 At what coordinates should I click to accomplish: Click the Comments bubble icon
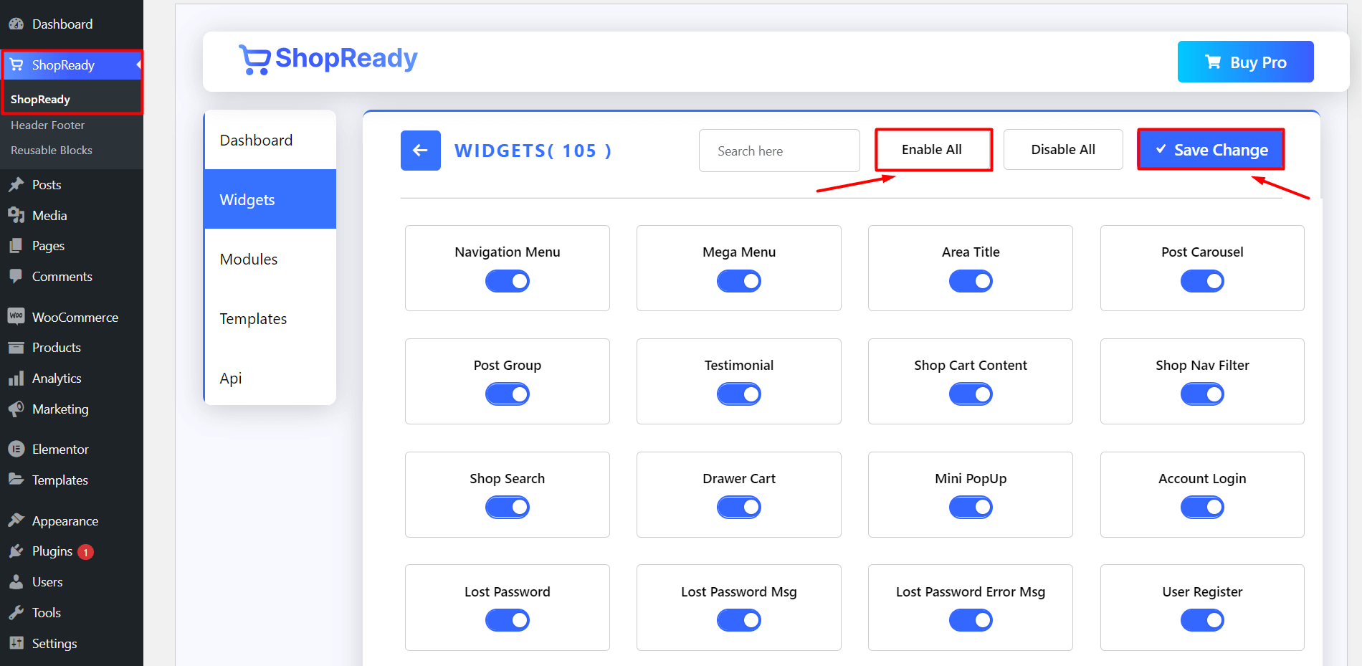point(16,276)
